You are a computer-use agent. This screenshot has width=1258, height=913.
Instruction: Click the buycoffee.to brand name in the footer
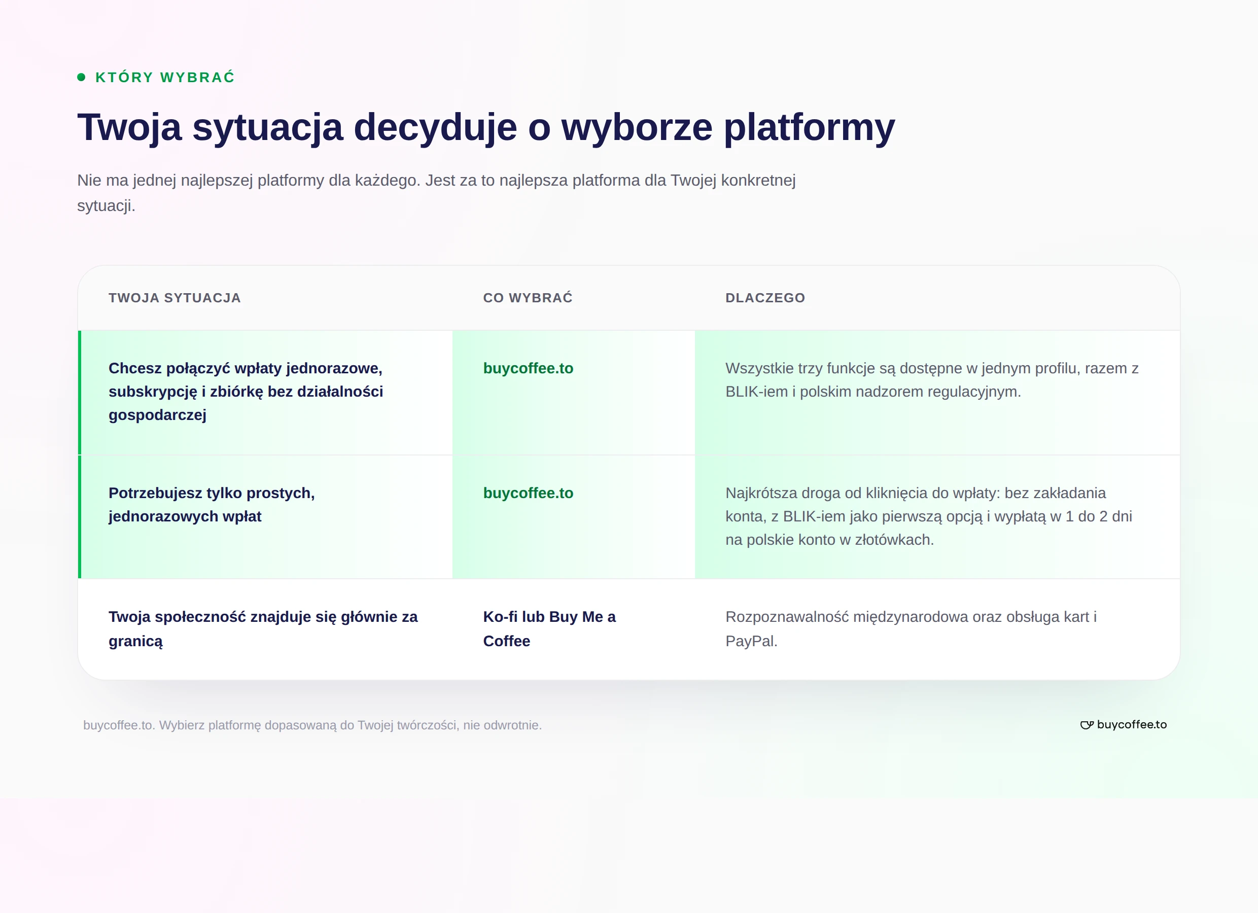(x=1132, y=724)
